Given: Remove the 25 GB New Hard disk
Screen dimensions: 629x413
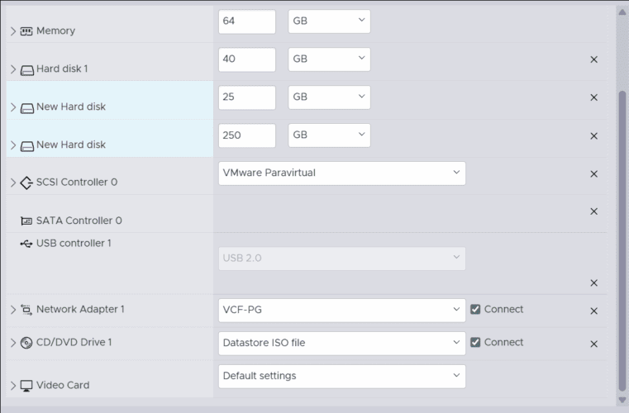Looking at the screenshot, I should pyautogui.click(x=593, y=97).
